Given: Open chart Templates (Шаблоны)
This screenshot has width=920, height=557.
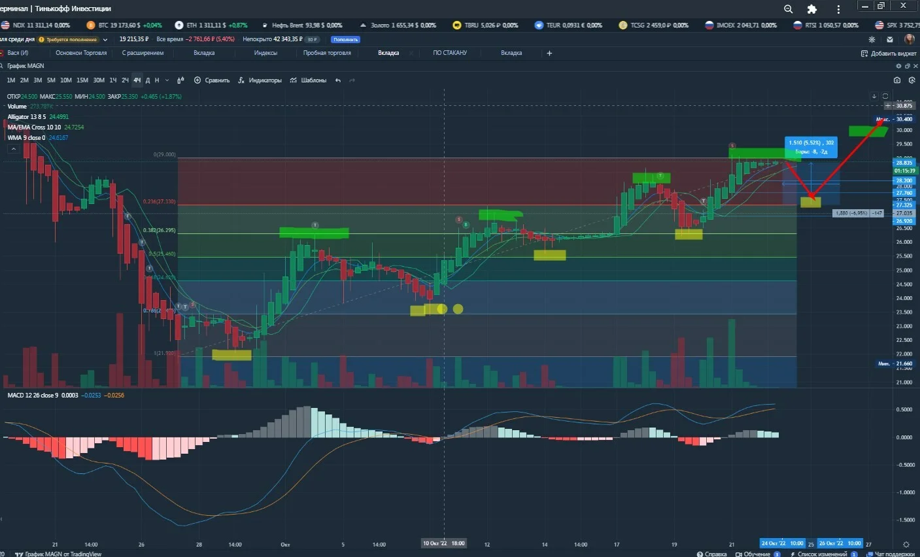Looking at the screenshot, I should click(x=308, y=80).
